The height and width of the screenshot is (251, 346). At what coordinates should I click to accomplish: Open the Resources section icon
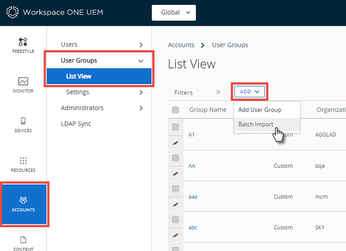(x=23, y=161)
